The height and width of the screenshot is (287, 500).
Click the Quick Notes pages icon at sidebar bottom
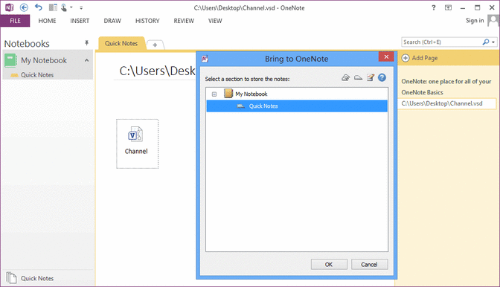tap(11, 278)
